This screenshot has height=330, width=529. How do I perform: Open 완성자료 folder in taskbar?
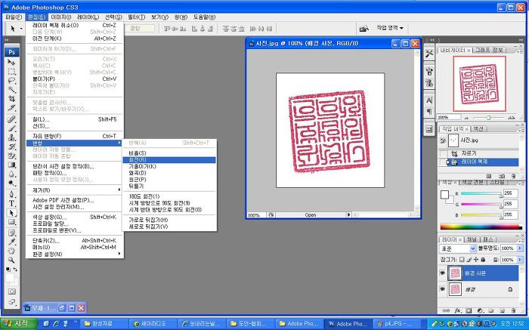click(x=104, y=324)
